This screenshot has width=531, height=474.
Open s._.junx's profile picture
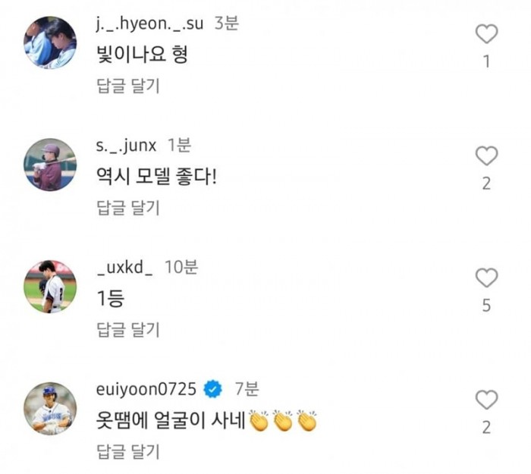[50, 165]
